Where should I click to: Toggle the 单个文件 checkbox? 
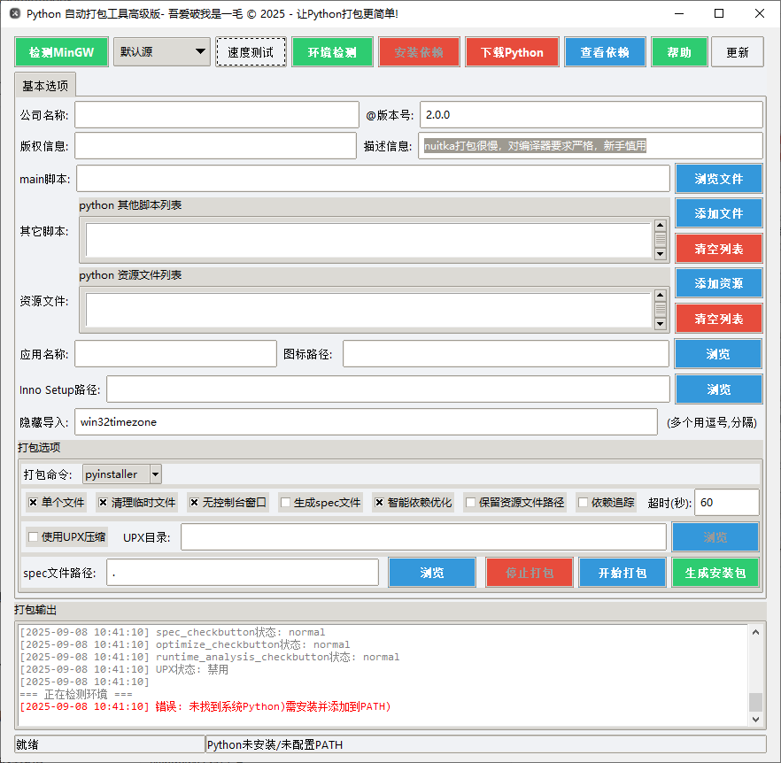click(33, 503)
